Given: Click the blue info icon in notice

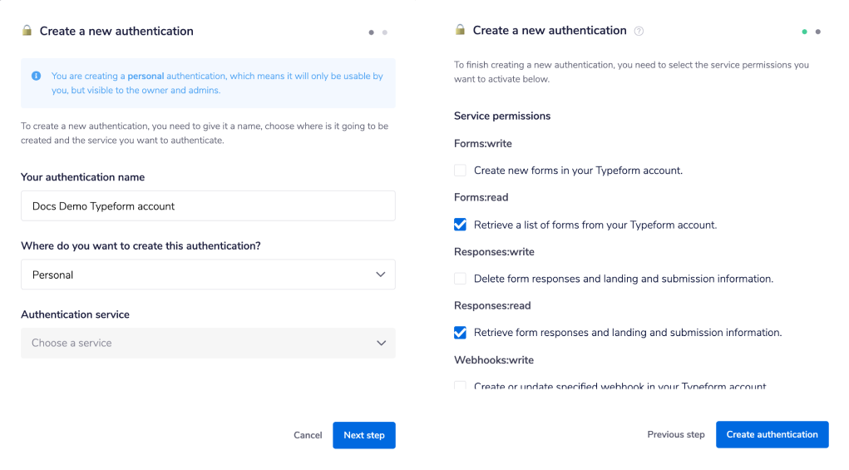Looking at the screenshot, I should pyautogui.click(x=37, y=76).
